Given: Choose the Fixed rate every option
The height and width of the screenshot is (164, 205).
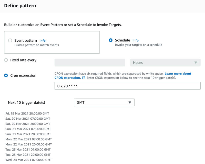Looking at the screenshot, I should [x=6, y=60].
